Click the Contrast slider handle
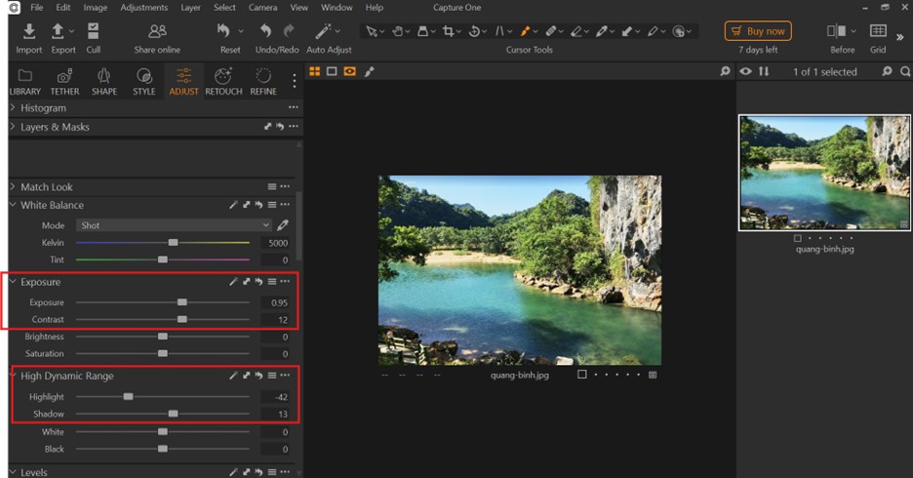This screenshot has height=478, width=913. [182, 319]
